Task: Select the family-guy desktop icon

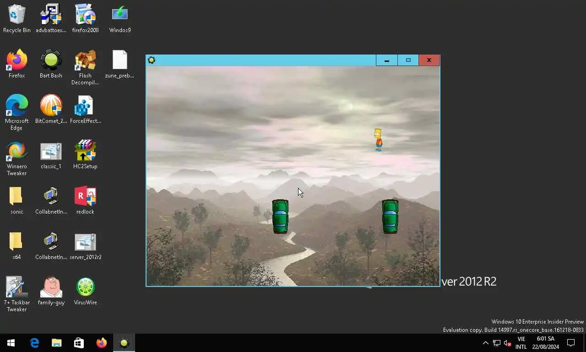Action: point(51,291)
